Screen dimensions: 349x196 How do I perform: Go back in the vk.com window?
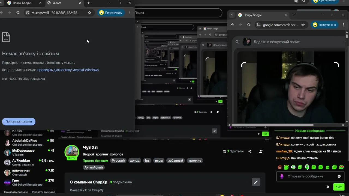tap(2, 13)
